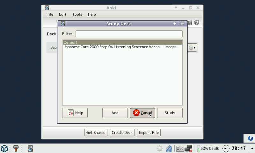Shade the Anki main window with up arrow
255x153 pixels.
(x=176, y=8)
